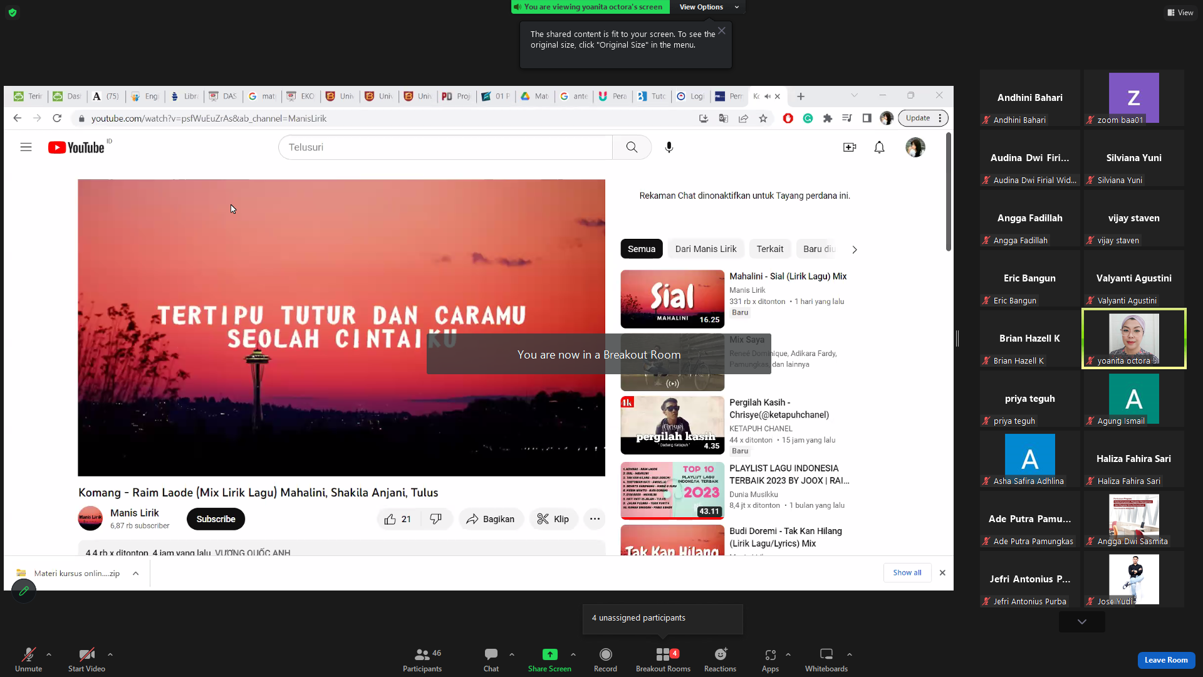Click the Chrome Update button

pos(922,118)
